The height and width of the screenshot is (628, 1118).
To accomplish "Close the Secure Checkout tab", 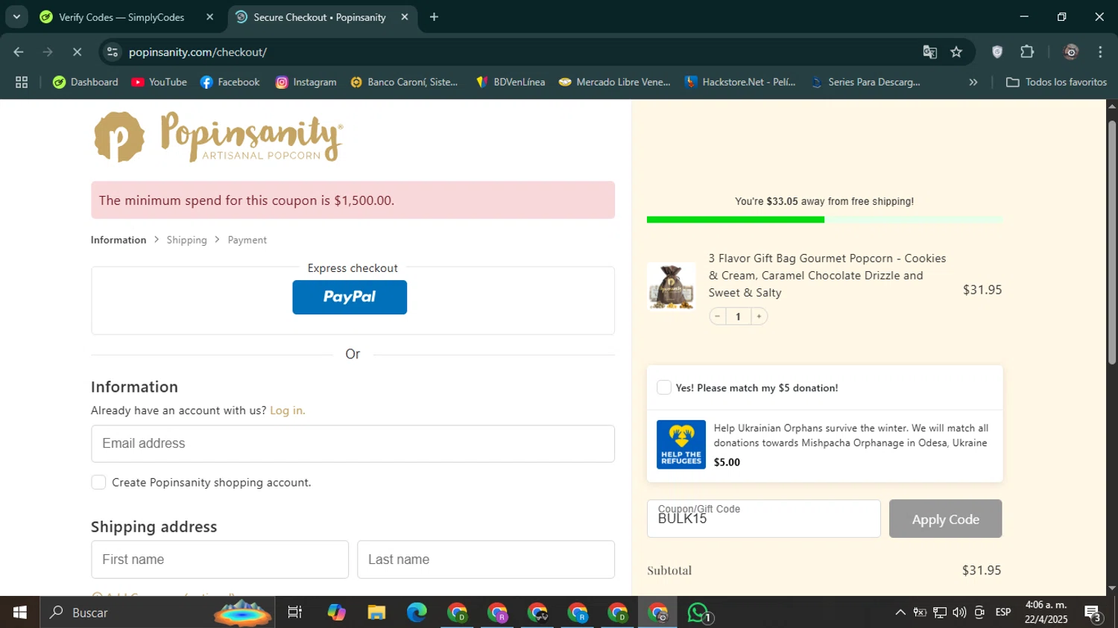I will (x=405, y=17).
